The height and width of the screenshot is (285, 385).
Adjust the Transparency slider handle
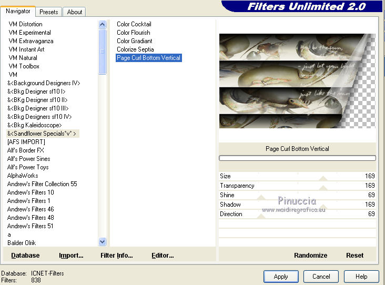point(323,188)
